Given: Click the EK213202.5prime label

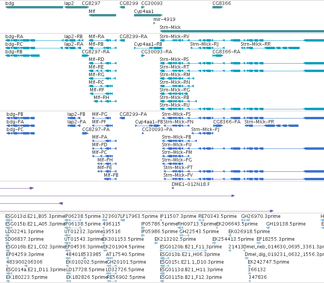Looking at the screenshot, I should 175,239.
